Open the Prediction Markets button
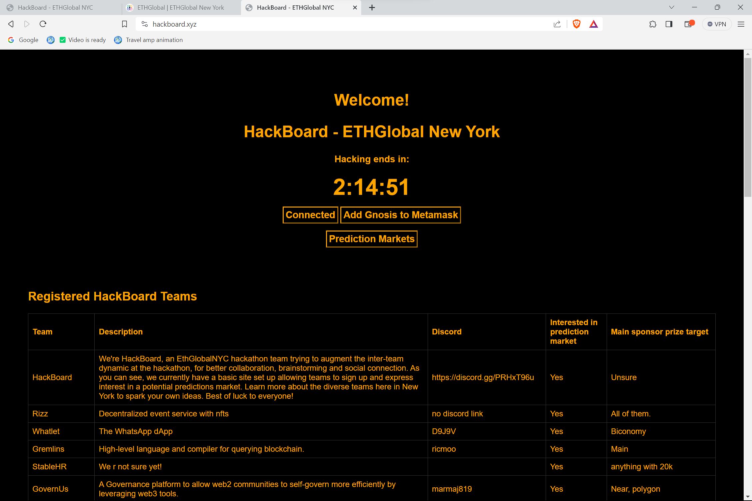The width and height of the screenshot is (752, 501). coord(372,239)
